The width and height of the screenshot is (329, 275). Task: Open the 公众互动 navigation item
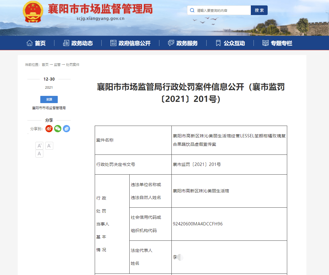click(x=230, y=43)
